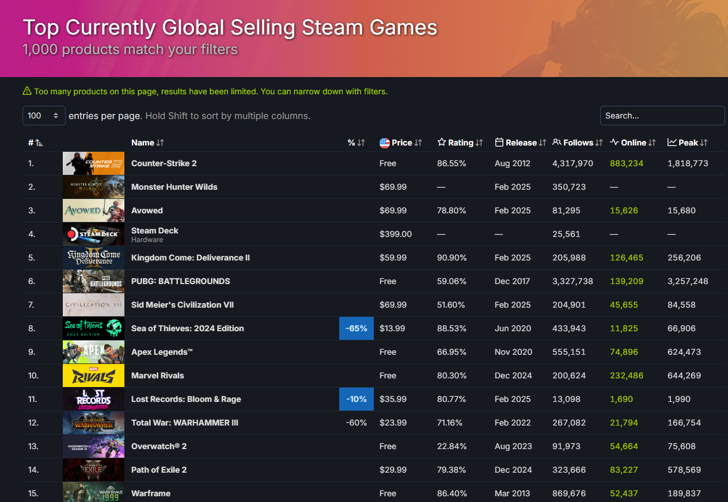
Task: Open the entries per page dropdown
Action: tap(44, 116)
